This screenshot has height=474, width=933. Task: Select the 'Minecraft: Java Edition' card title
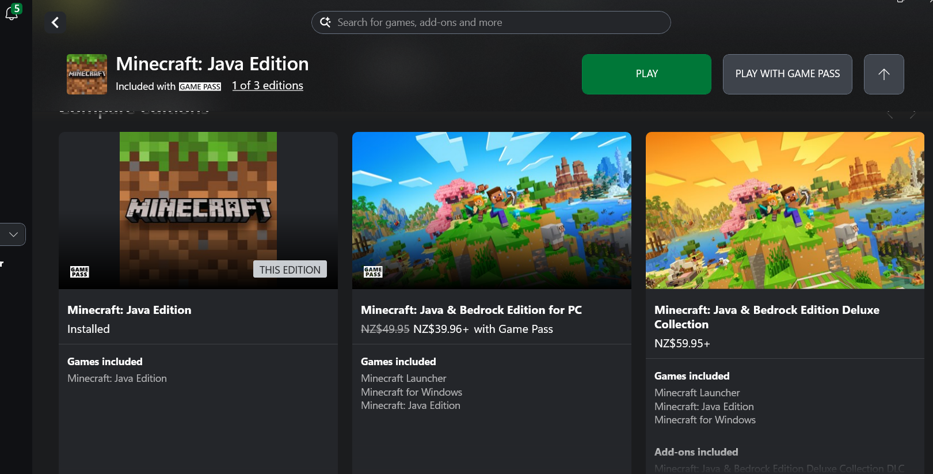click(x=130, y=310)
